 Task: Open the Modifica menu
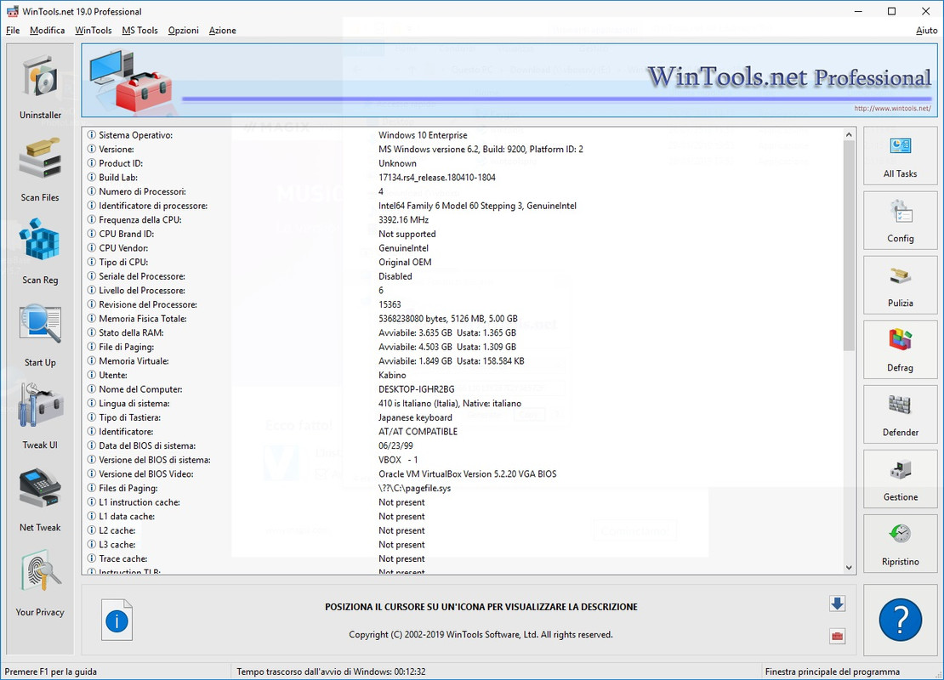click(47, 30)
